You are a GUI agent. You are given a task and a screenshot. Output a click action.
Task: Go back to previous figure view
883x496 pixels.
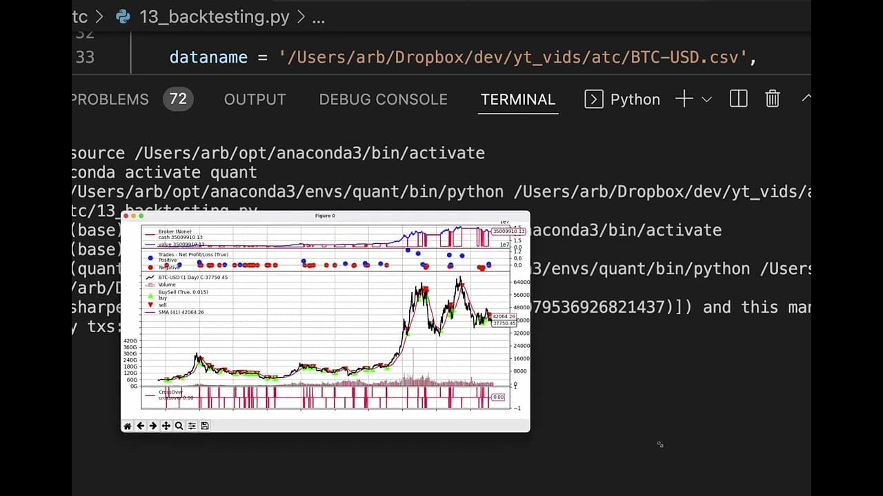coord(140,426)
